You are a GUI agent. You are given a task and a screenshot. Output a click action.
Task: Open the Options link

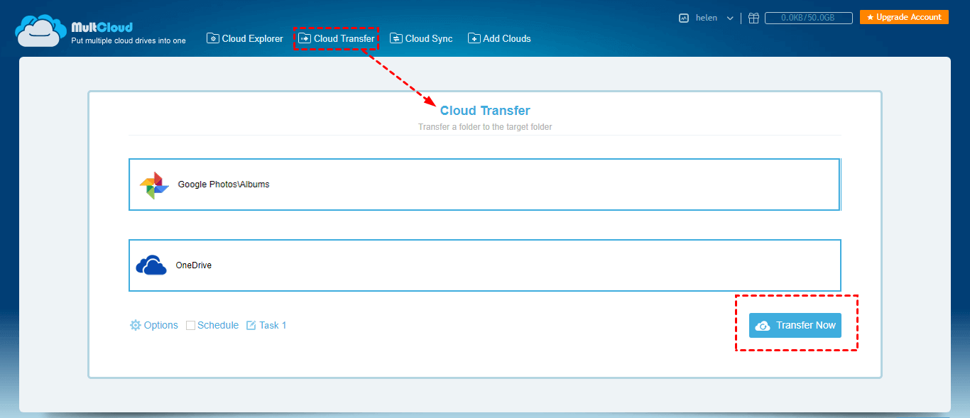pos(161,325)
